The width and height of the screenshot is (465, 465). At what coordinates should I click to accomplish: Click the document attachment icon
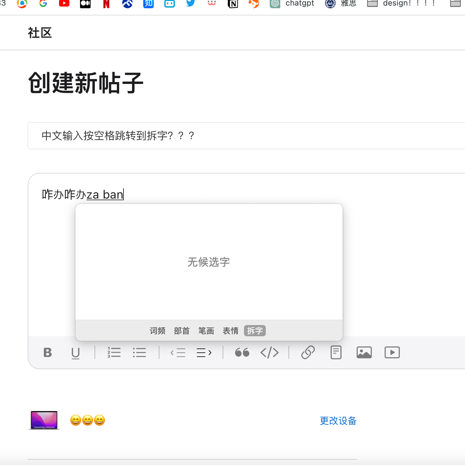coord(336,352)
